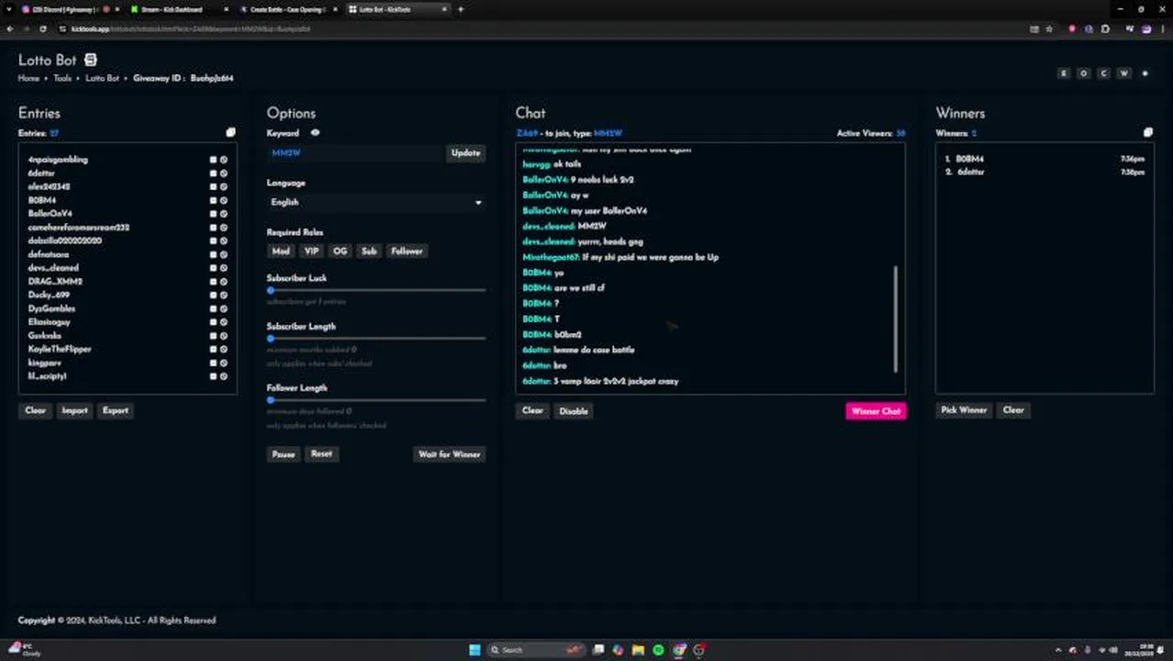The image size is (1173, 661).
Task: Enable the Follower required role
Action: coord(407,251)
